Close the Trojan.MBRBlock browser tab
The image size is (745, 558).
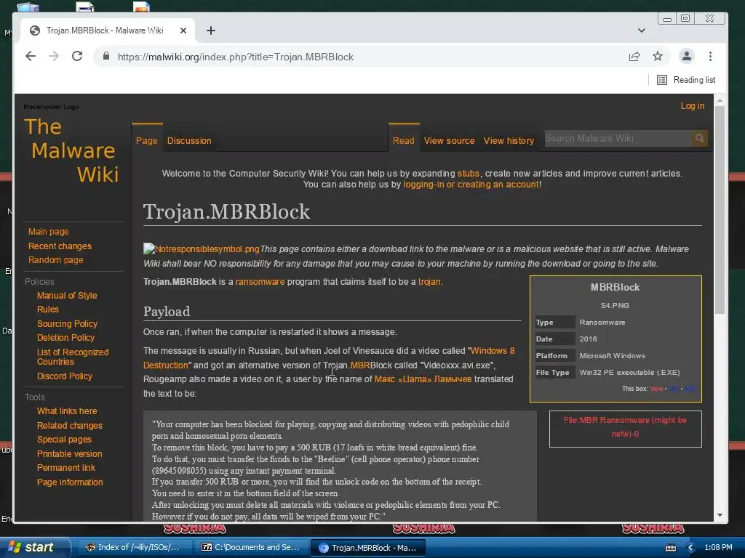pyautogui.click(x=183, y=31)
